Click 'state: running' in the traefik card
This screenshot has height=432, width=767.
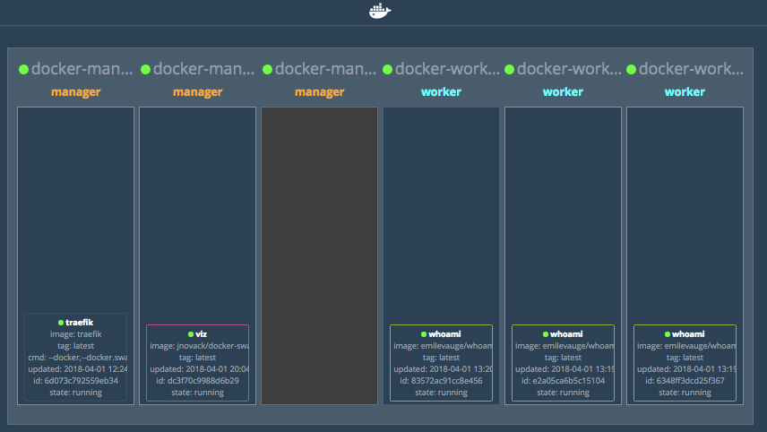pos(76,393)
